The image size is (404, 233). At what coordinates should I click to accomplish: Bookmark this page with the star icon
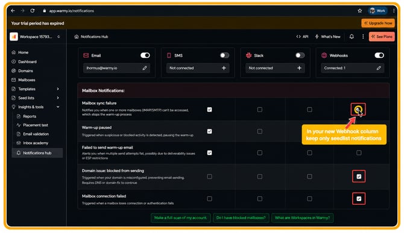(360, 11)
